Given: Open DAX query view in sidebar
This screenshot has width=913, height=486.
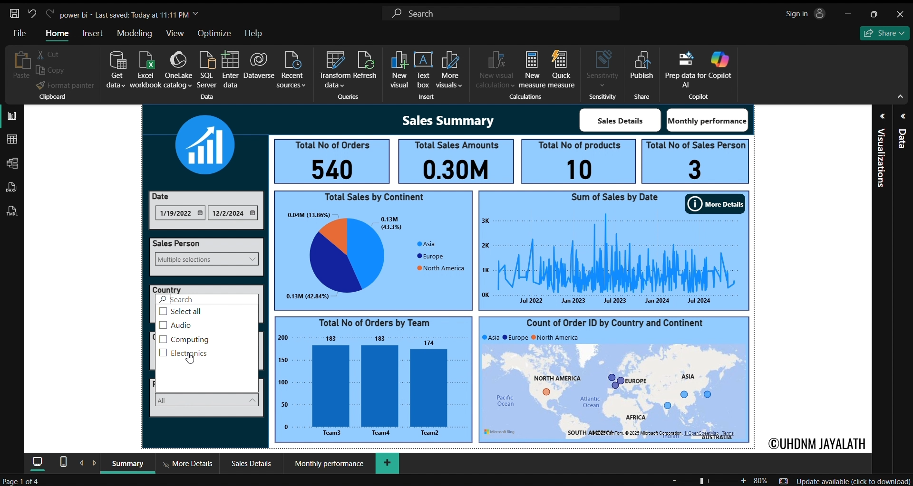Looking at the screenshot, I should [x=12, y=188].
